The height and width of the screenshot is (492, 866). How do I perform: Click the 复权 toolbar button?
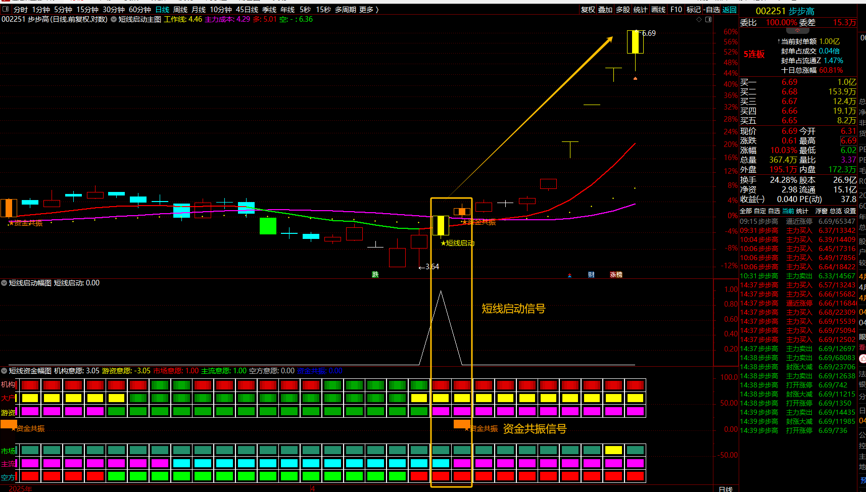(588, 10)
